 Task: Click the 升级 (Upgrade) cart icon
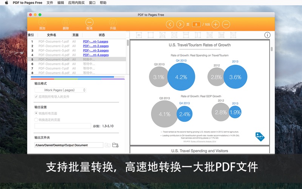113,22
